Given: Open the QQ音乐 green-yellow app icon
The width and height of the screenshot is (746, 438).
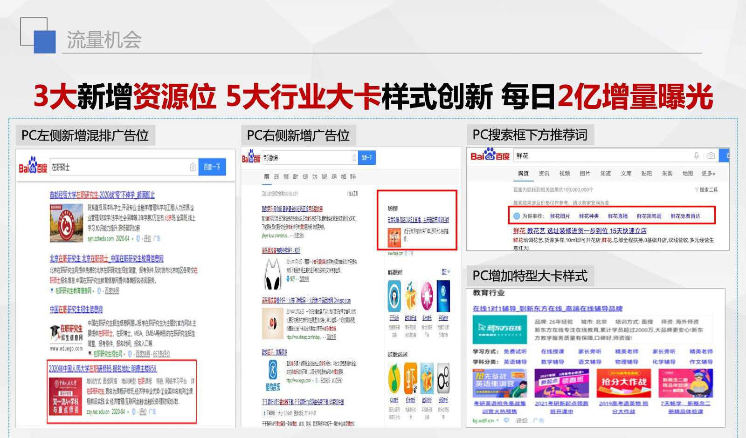Looking at the screenshot, I should tap(394, 379).
